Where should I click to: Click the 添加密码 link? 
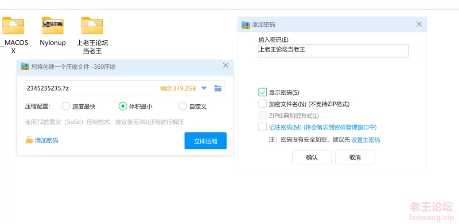[46, 141]
